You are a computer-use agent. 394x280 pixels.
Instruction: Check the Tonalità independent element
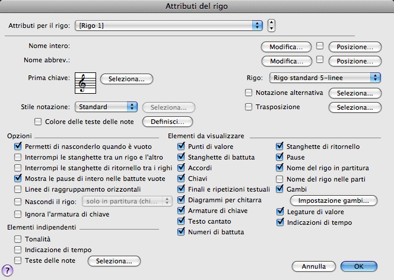(18, 238)
